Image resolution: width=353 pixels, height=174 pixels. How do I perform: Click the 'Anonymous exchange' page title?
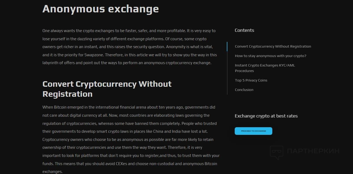click(100, 9)
